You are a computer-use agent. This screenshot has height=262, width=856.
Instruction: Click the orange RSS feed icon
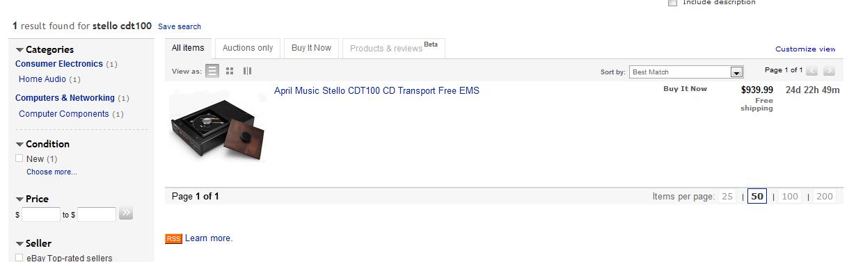click(x=173, y=238)
